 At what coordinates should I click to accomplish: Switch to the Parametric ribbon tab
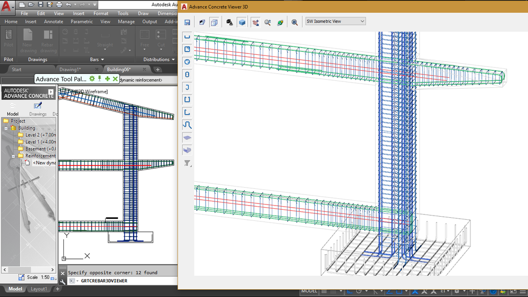click(x=81, y=22)
